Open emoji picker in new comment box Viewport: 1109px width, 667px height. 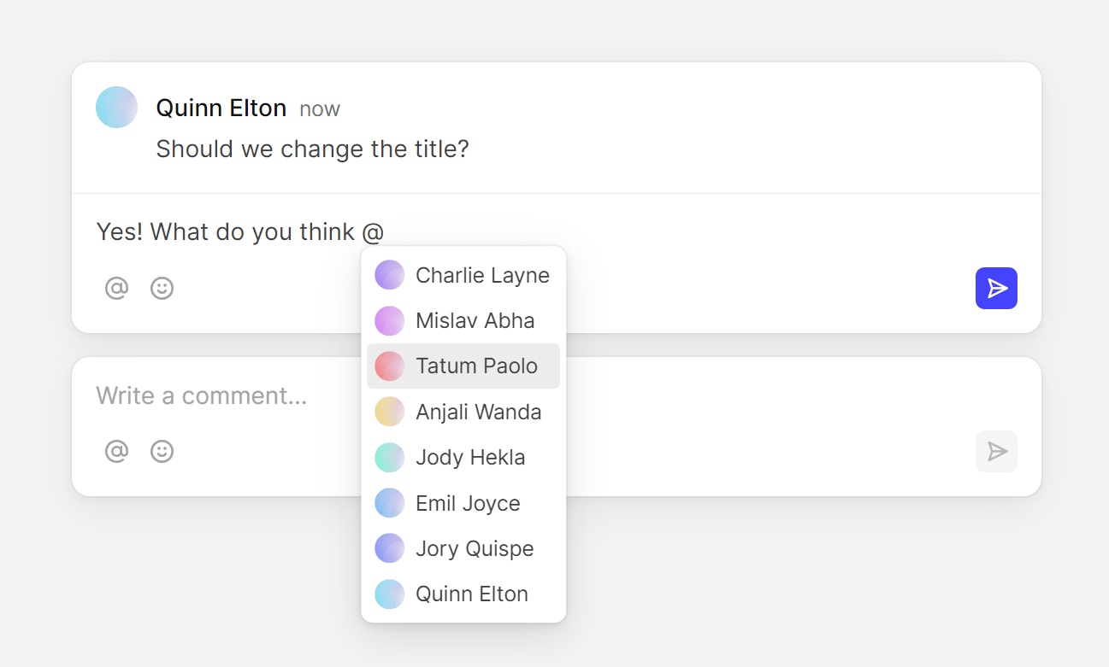pos(162,451)
